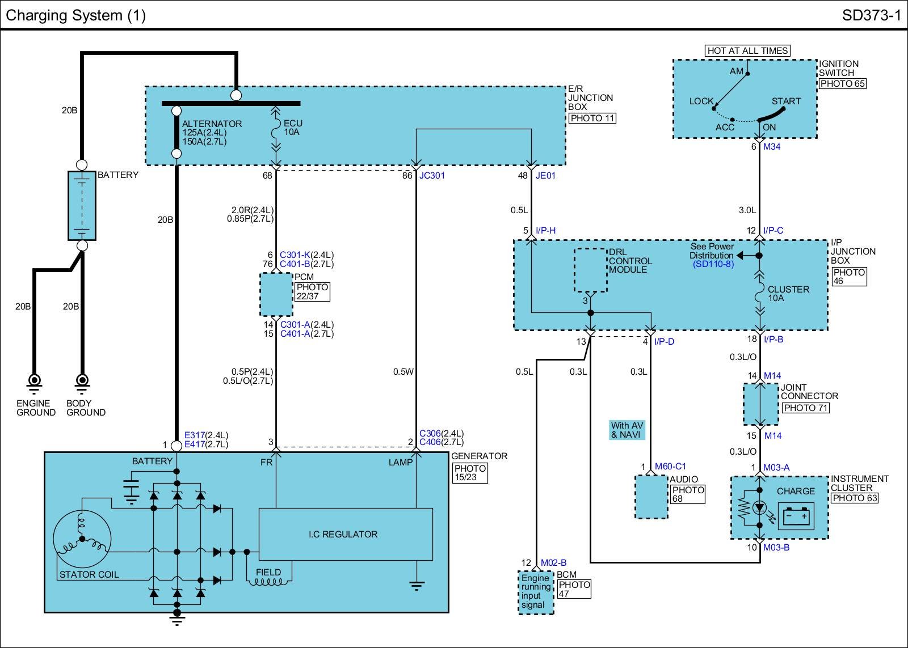Click the PCM module box
Image resolution: width=908 pixels, height=648 pixels.
(276, 294)
